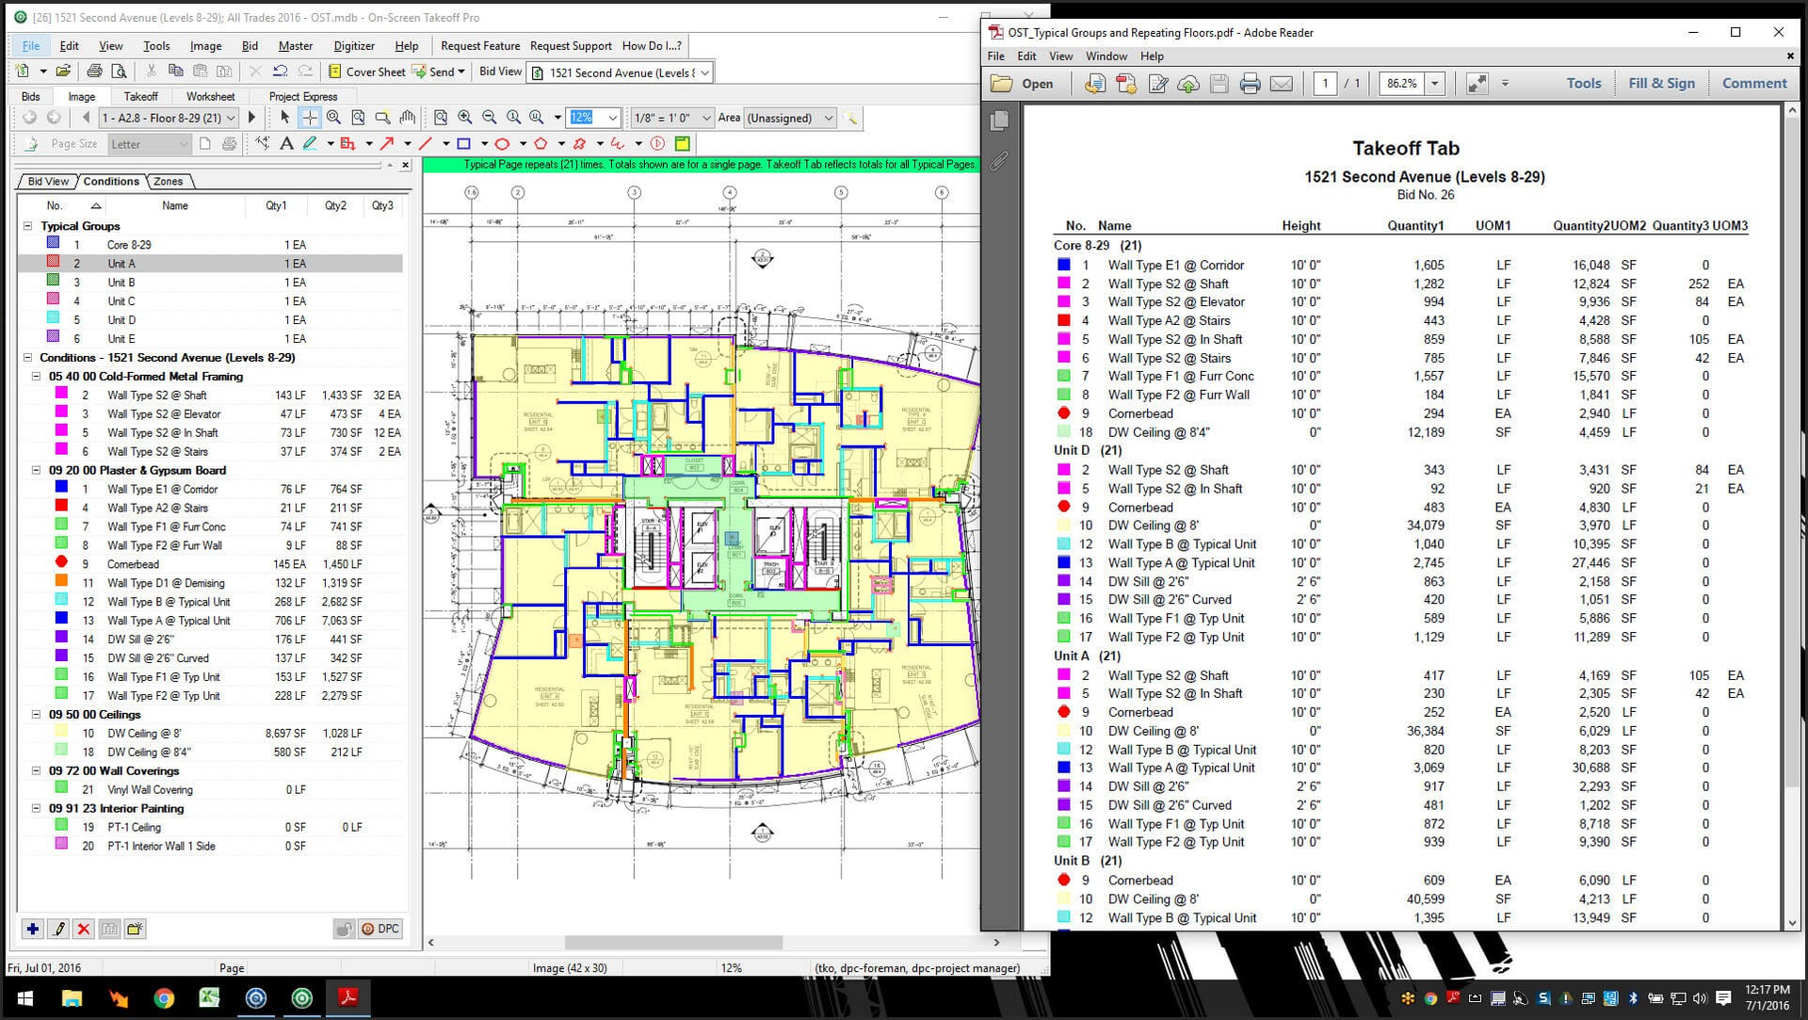Click attachments paperclip icon in Adobe Reader sidebar
Viewport: 1808px width, 1020px height.
[x=1000, y=161]
